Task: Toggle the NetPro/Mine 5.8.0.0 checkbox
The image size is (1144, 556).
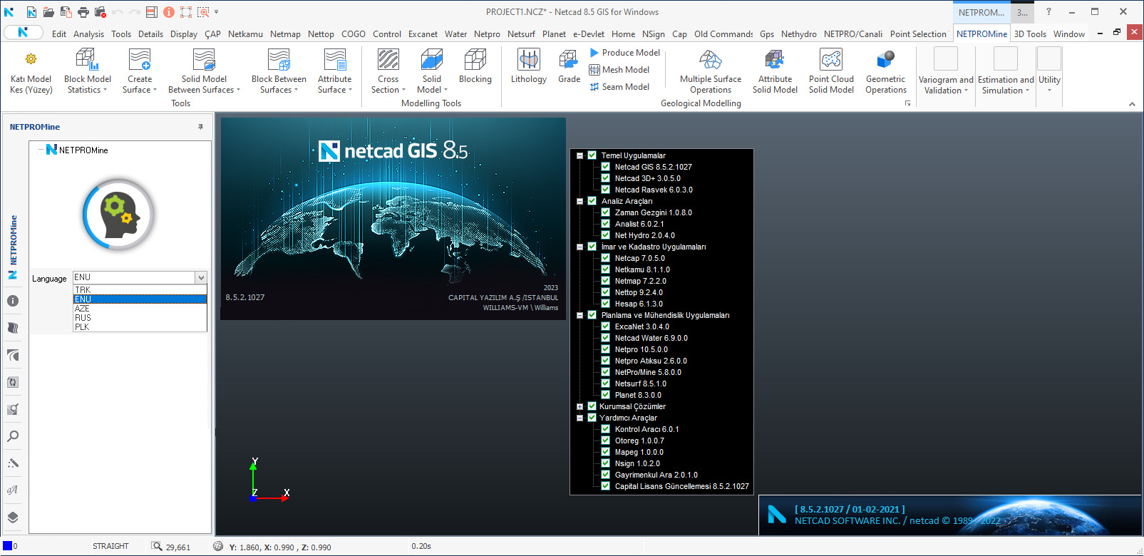Action: pyautogui.click(x=605, y=372)
